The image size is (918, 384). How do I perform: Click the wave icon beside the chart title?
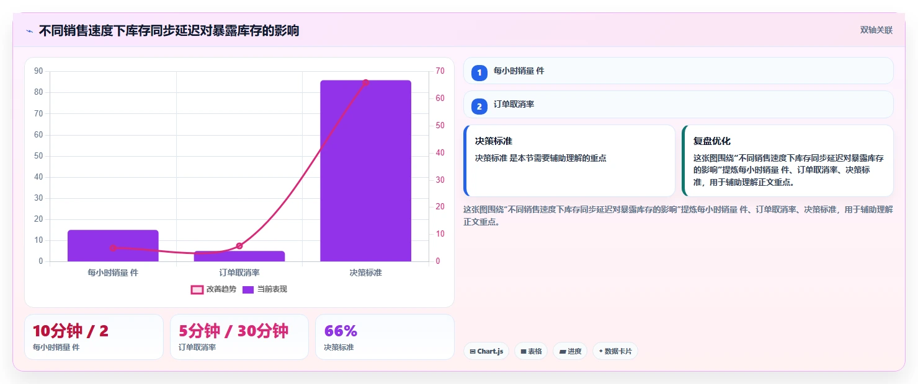click(x=29, y=31)
